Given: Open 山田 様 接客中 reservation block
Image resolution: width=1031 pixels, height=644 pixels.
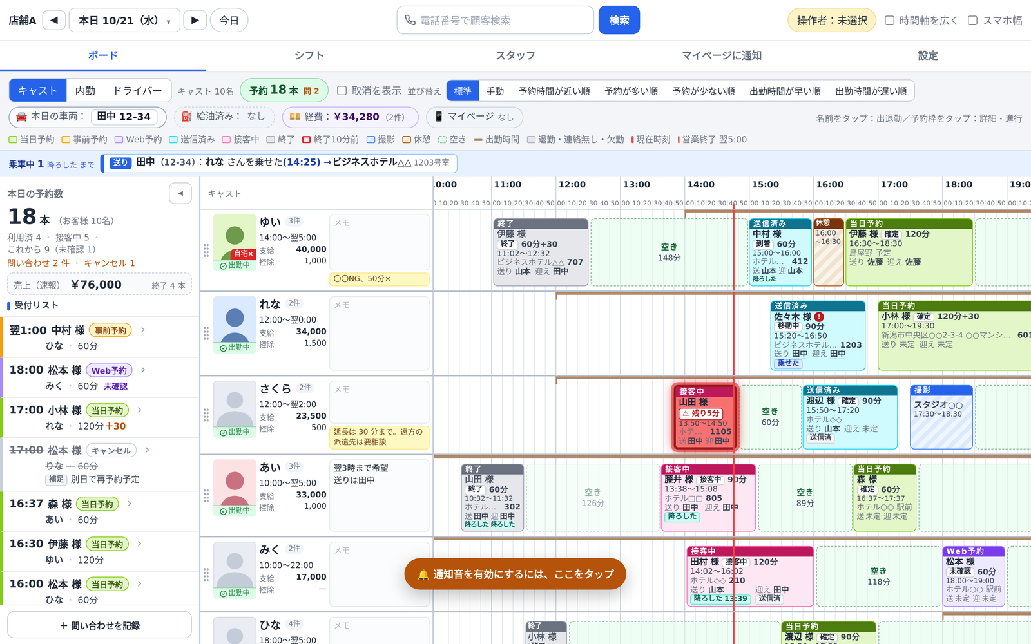Looking at the screenshot, I should pos(705,417).
